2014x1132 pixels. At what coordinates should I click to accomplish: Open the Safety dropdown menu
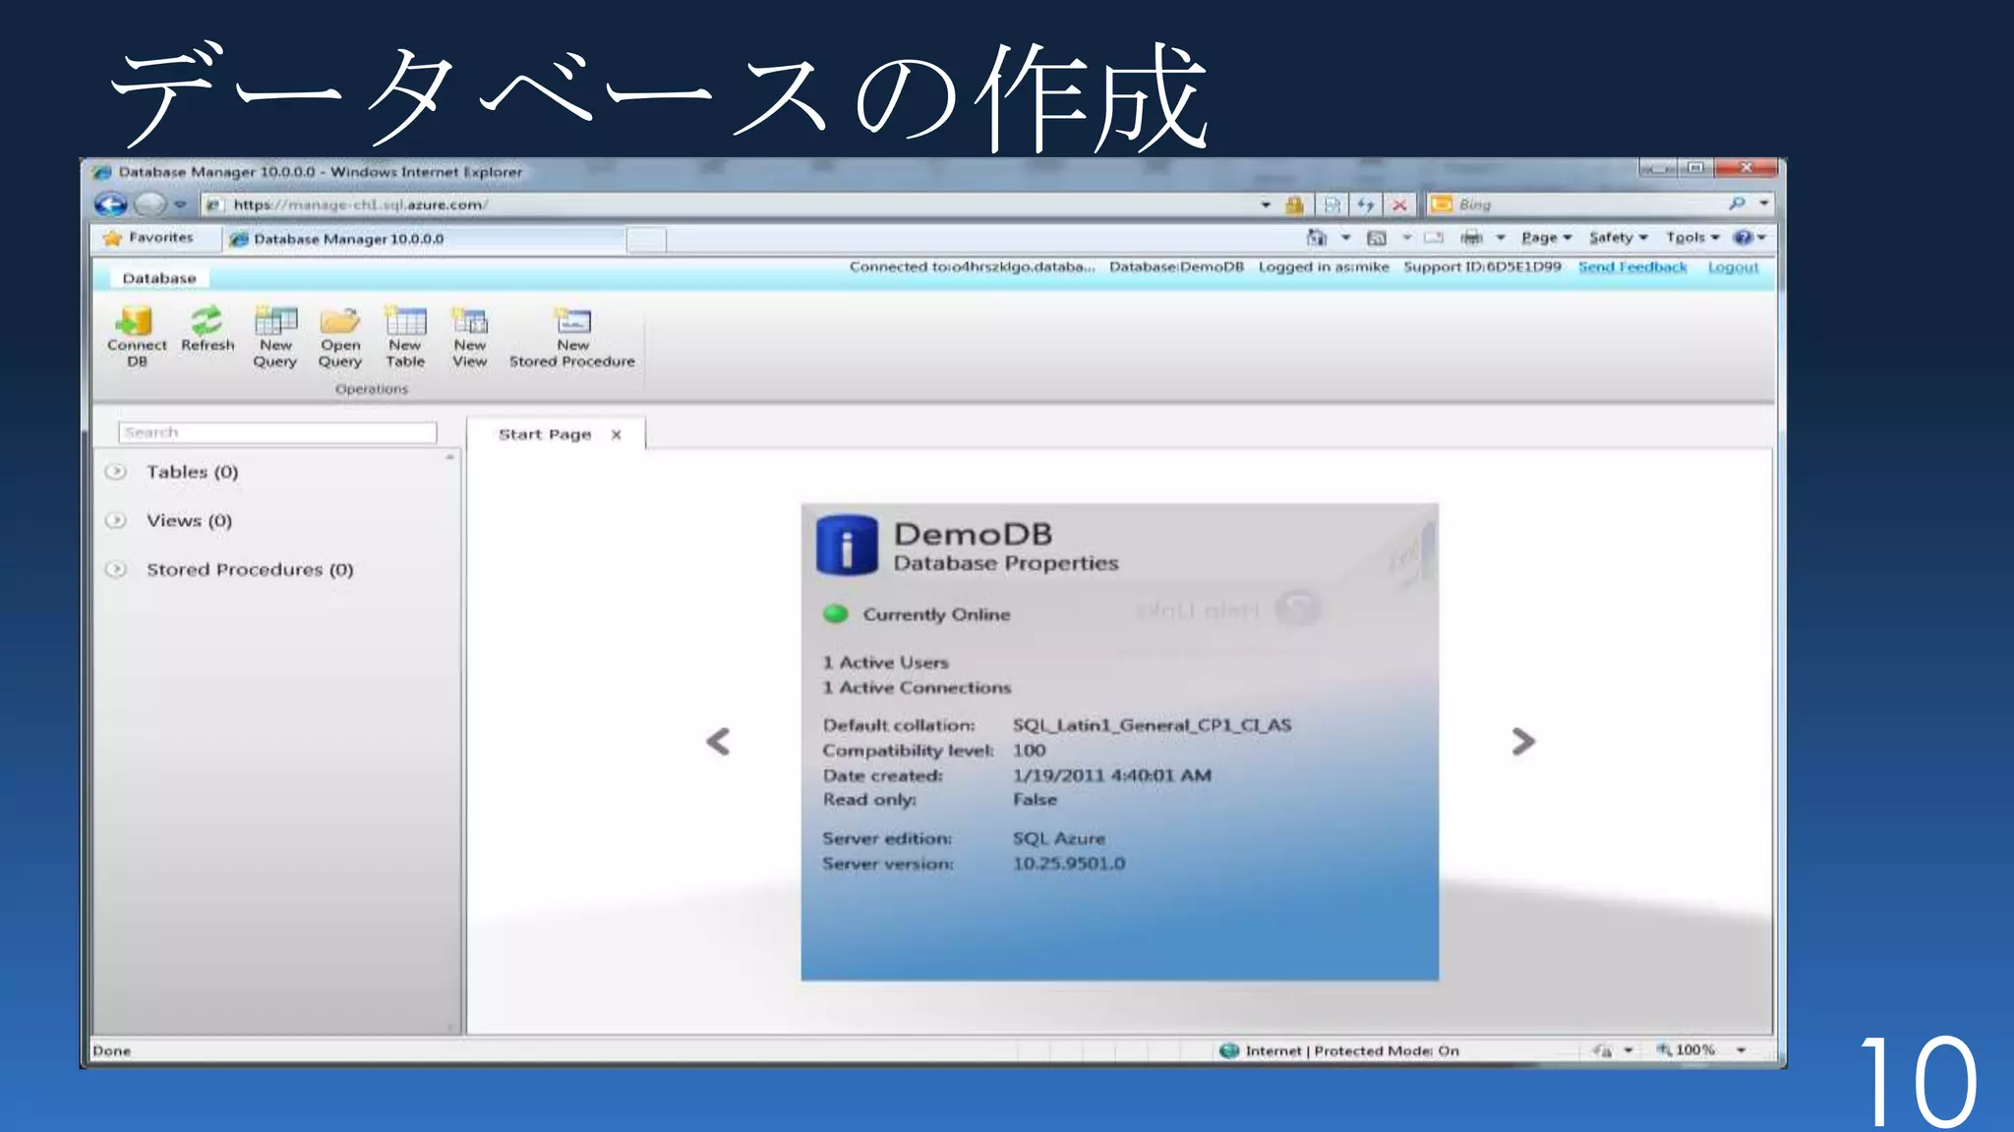click(x=1618, y=238)
